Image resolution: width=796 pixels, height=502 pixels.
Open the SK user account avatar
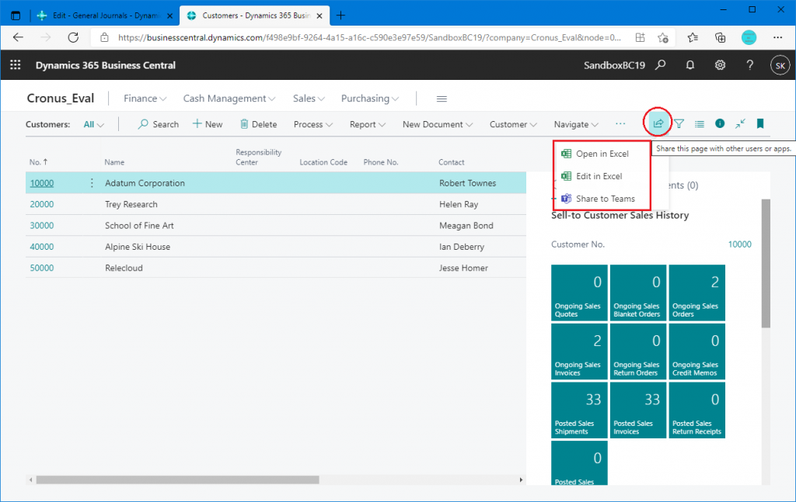[x=780, y=65]
